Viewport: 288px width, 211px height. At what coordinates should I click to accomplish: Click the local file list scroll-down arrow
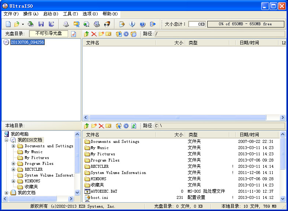[282, 198]
